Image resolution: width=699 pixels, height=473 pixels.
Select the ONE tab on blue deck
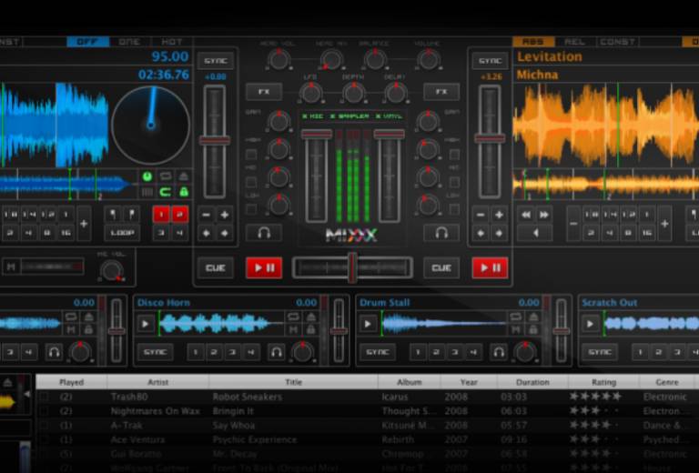130,42
